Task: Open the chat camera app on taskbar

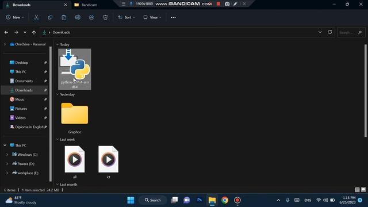Action: 187,200
